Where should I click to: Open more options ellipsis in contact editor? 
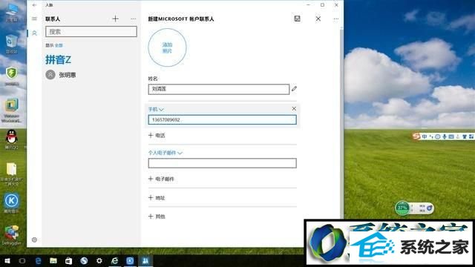[x=336, y=19]
